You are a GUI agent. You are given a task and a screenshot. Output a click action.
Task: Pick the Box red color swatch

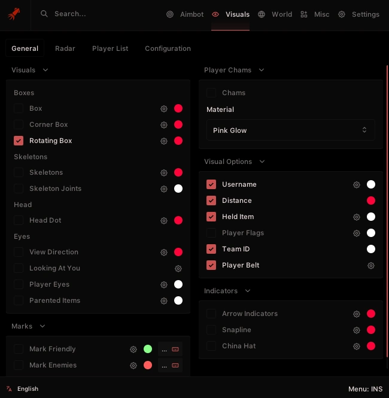[x=178, y=108]
